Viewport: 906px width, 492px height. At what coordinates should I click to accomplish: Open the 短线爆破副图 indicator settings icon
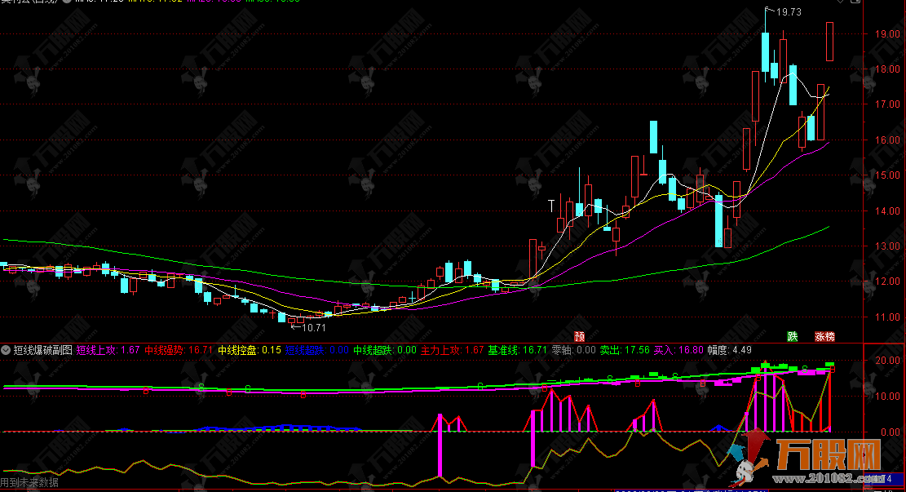click(7, 351)
